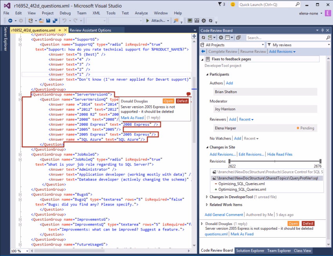Refresh the Code Review Board panel
The width and height of the screenshot is (333, 256).
203,37
